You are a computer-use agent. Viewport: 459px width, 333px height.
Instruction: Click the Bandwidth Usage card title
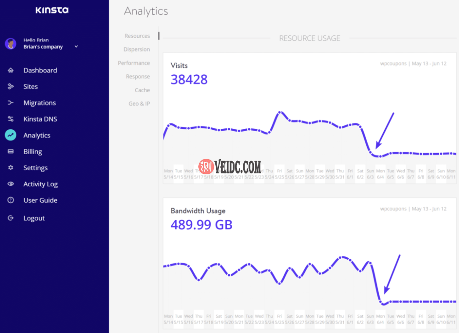coord(198,211)
